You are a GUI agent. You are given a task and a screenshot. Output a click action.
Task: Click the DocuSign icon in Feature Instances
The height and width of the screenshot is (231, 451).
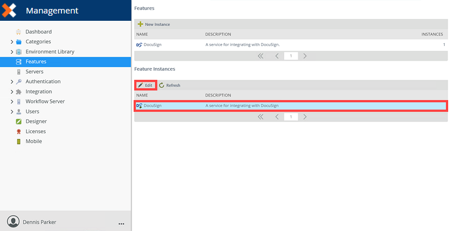click(x=139, y=106)
